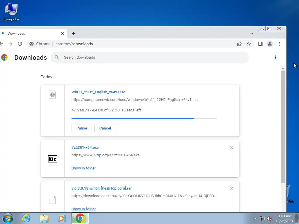Click the Downloads page title

tap(30, 57)
